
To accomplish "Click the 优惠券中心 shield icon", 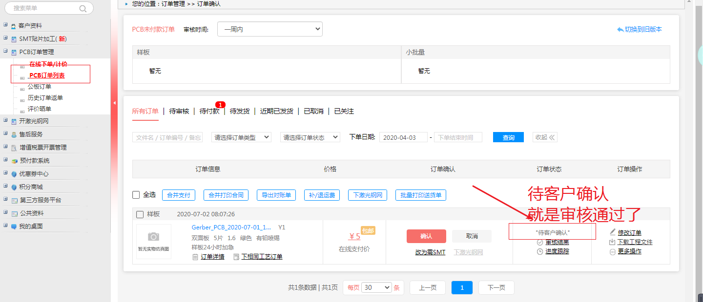I will click(x=14, y=174).
